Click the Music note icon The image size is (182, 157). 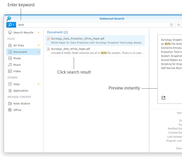pyautogui.click(x=10, y=65)
